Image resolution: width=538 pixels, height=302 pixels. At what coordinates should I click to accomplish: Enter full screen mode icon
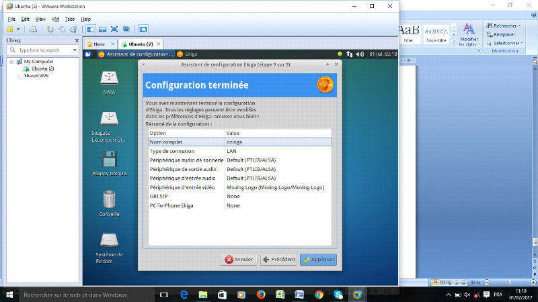(114, 30)
